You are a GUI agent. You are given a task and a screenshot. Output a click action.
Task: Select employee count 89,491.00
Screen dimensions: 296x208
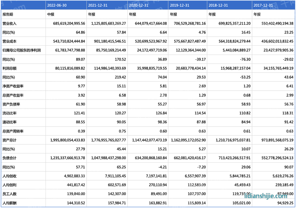tap(159, 194)
